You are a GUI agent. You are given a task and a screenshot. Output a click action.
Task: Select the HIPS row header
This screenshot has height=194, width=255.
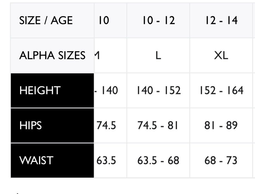click(x=31, y=126)
